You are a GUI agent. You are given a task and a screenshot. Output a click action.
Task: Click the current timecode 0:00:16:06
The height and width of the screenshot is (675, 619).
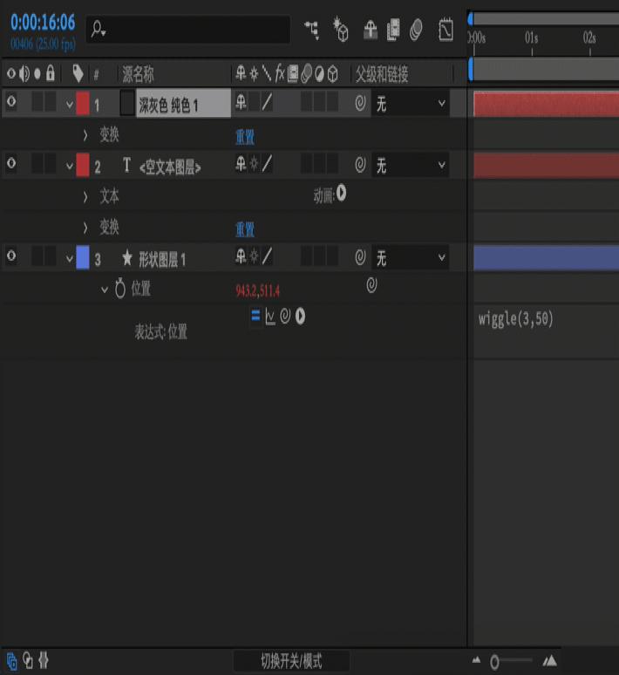point(43,23)
